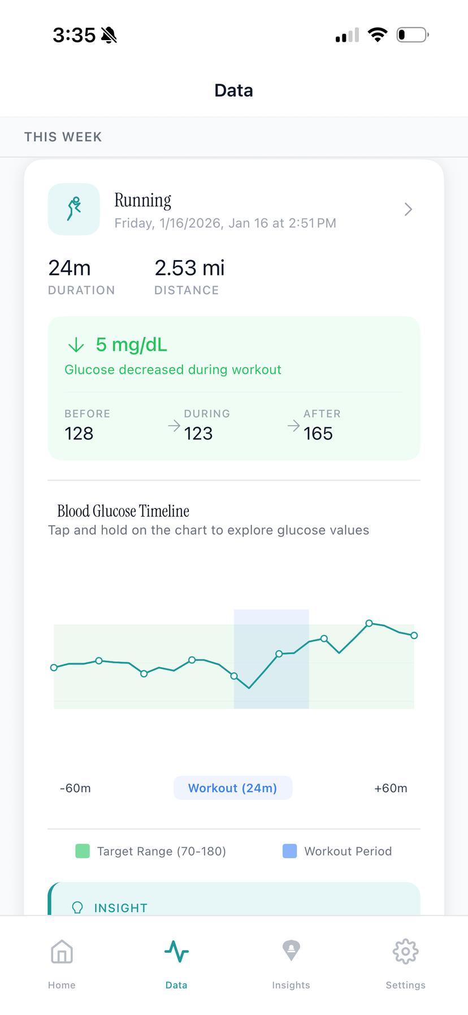Screen dimensions: 468x1015
Task: Open the before-to-during arrow expander
Action: [x=173, y=425]
